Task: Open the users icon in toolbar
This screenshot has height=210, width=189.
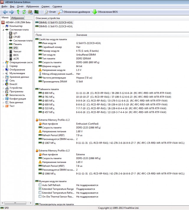Action: (30, 12)
